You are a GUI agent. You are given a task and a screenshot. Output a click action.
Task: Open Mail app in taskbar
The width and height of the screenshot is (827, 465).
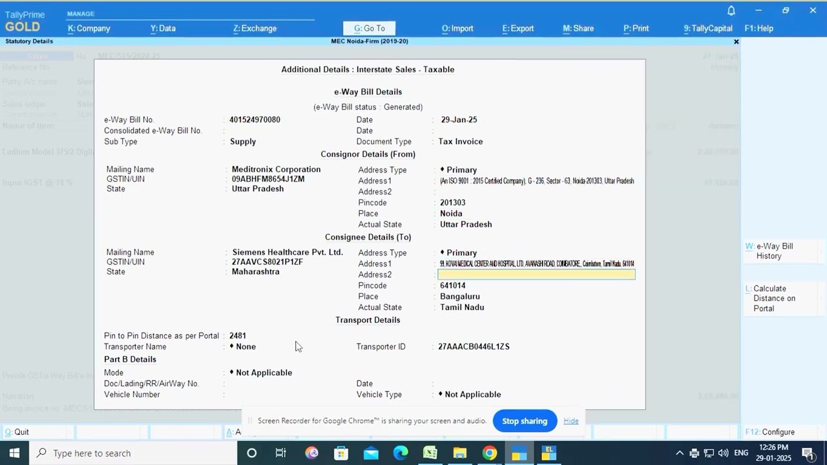[371, 453]
